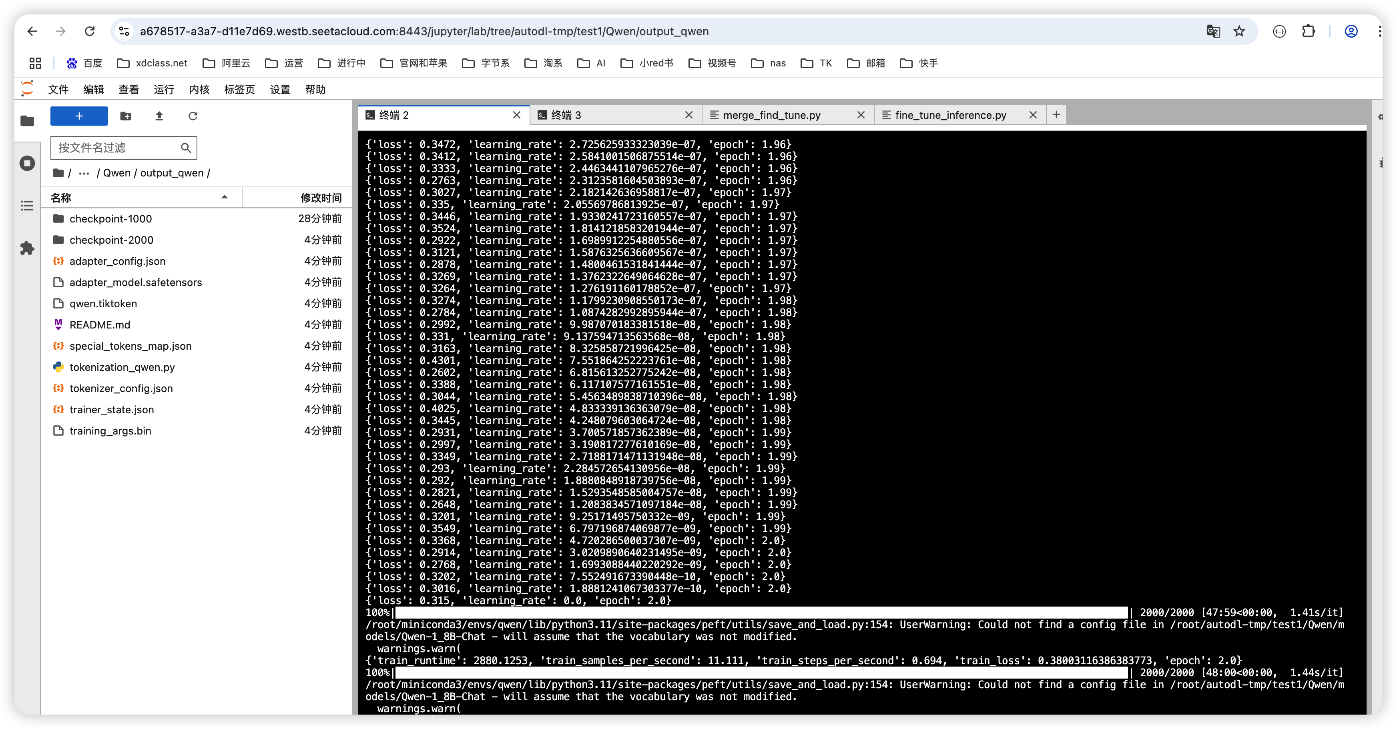Viewport: 1397px width, 729px height.
Task: Expand the collapsed breadcrumb ellipsis path
Action: tap(84, 173)
